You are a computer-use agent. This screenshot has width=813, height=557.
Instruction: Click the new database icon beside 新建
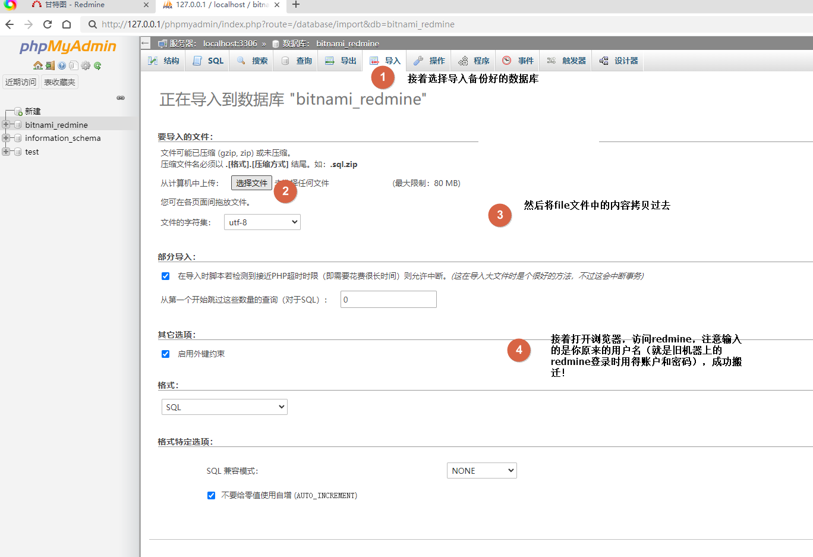click(x=18, y=112)
